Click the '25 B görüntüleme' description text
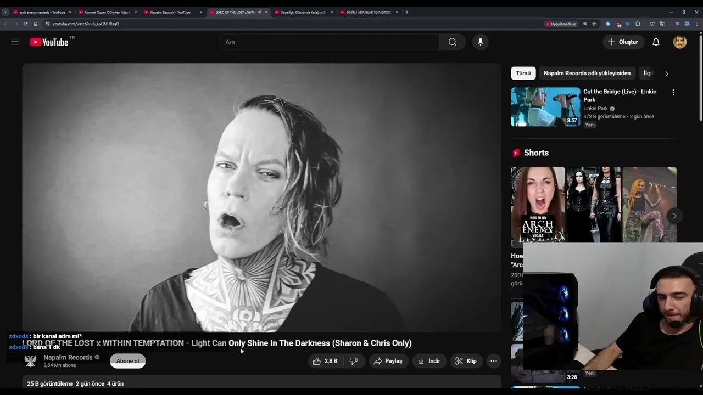The width and height of the screenshot is (703, 395). tap(50, 383)
